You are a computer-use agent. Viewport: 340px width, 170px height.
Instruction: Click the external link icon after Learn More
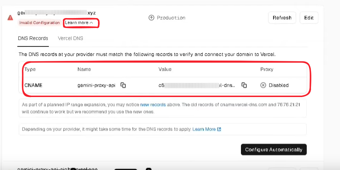click(x=219, y=129)
